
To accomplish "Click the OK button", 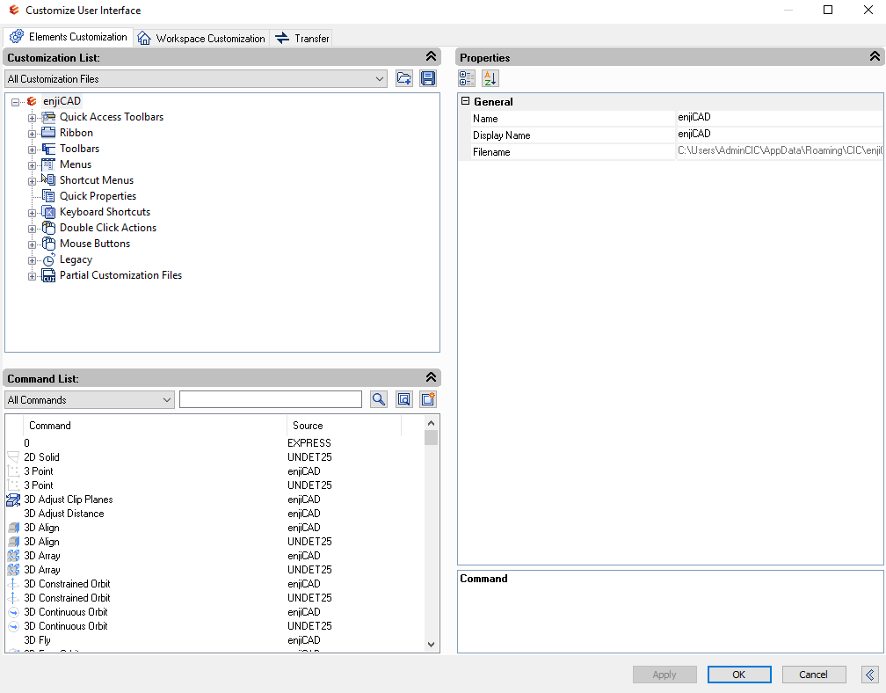I will pos(739,675).
